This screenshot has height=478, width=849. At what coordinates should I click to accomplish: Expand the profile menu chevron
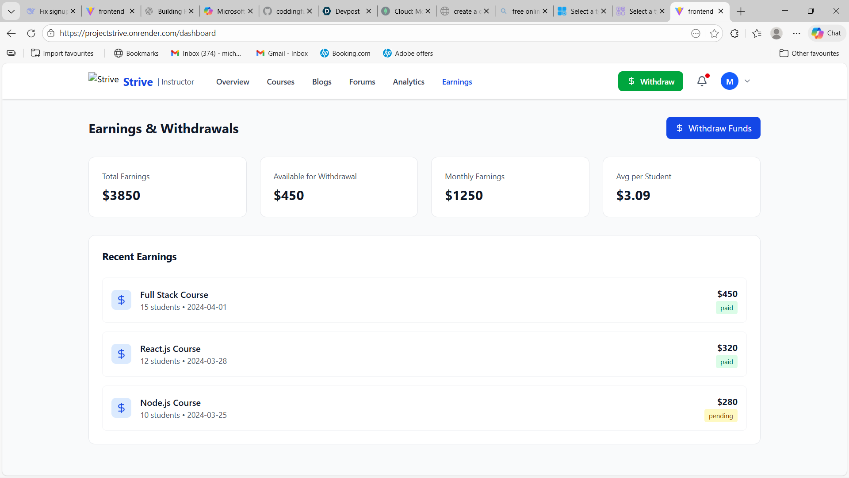click(747, 81)
